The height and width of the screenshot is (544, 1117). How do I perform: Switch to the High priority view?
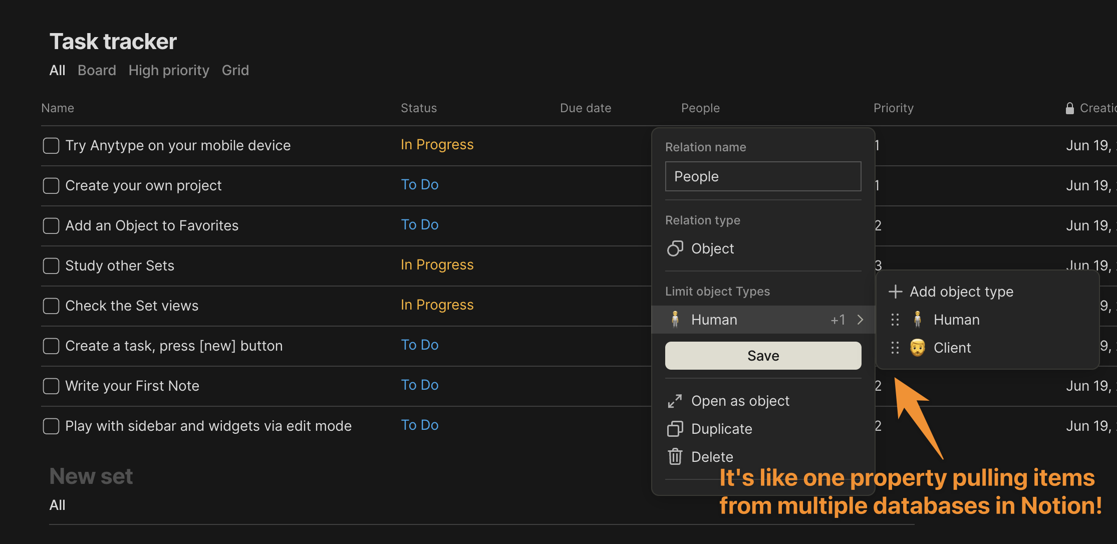click(169, 70)
